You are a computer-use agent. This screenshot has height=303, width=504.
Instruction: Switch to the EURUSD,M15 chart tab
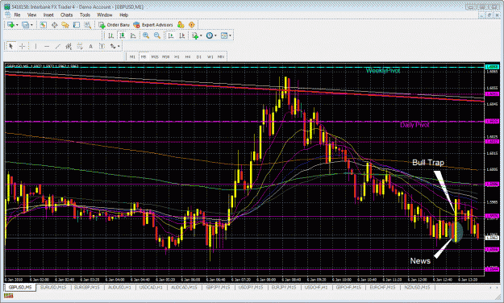tap(53, 287)
